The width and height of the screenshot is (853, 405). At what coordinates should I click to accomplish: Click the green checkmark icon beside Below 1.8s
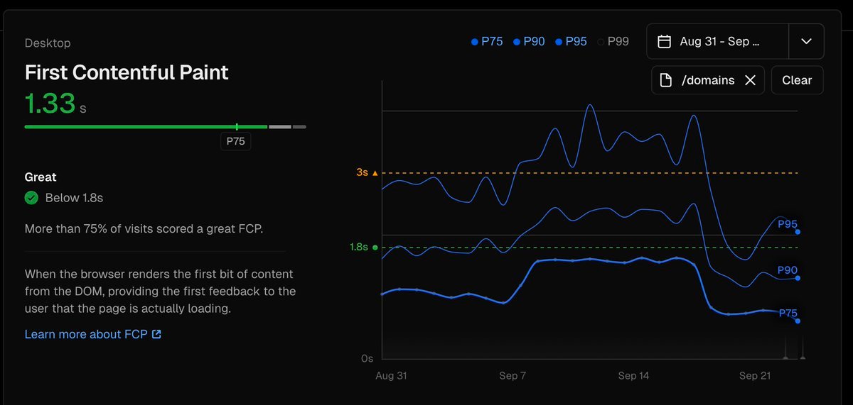pyautogui.click(x=31, y=198)
